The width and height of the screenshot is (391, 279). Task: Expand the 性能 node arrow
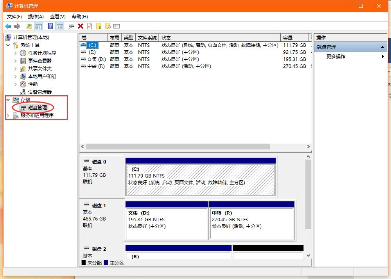(16, 84)
